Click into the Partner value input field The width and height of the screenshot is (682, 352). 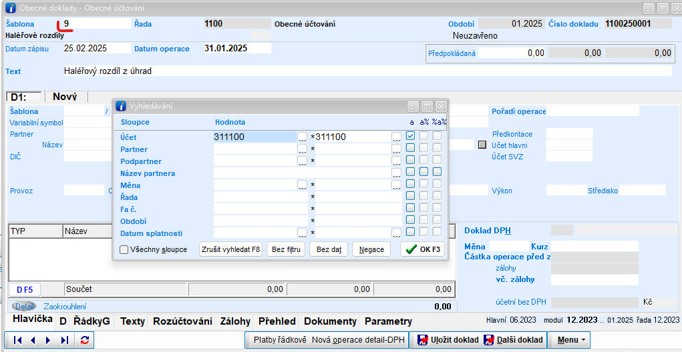tap(254, 149)
